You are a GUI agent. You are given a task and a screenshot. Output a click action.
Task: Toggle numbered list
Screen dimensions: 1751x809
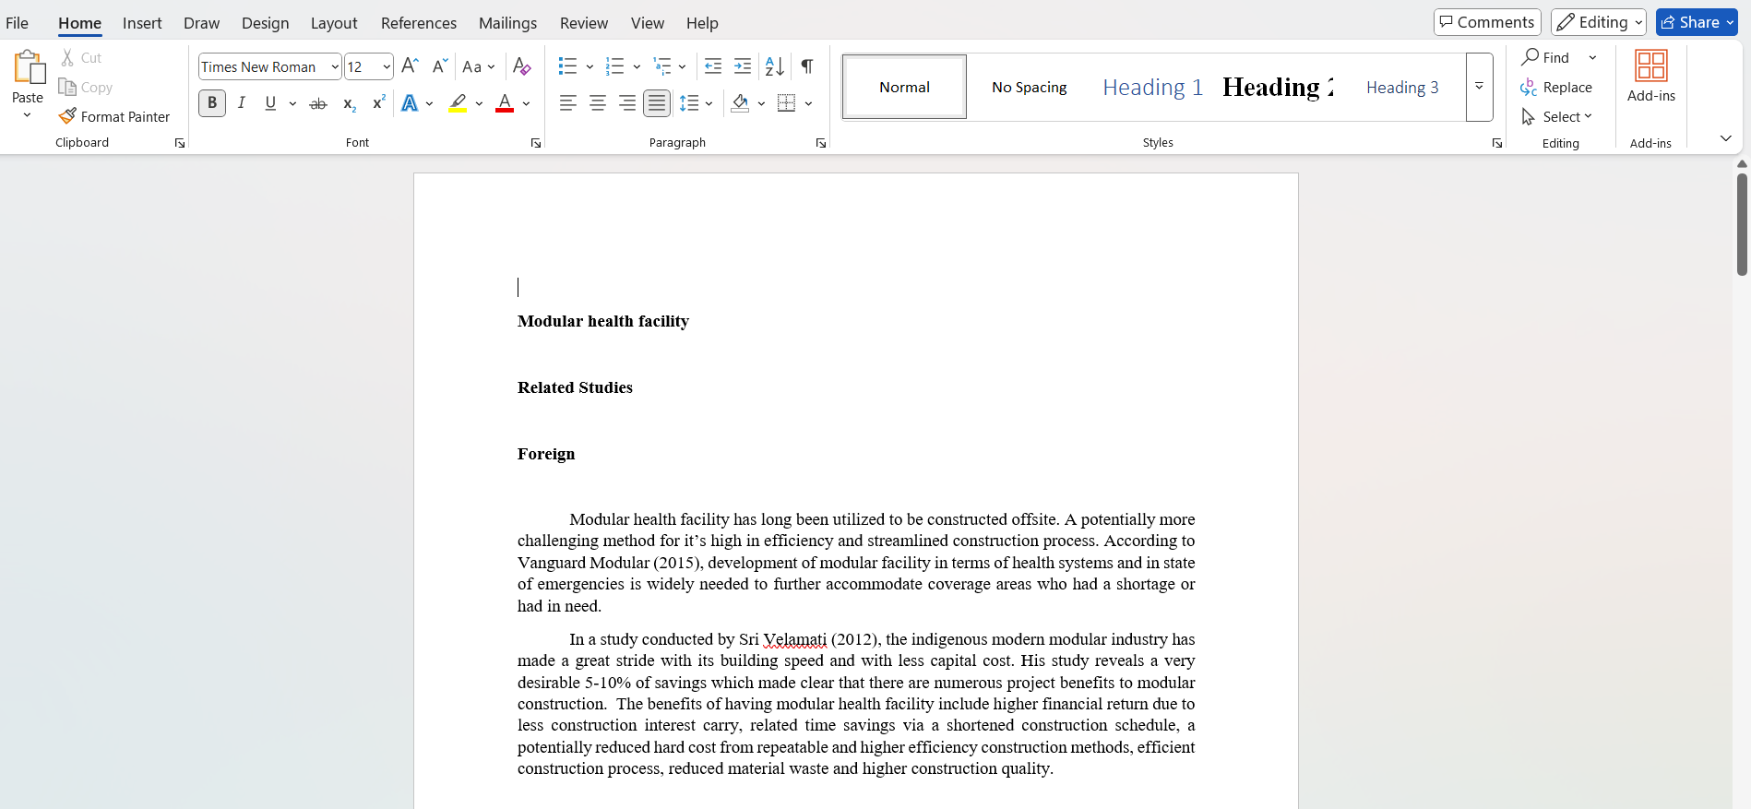coord(614,66)
